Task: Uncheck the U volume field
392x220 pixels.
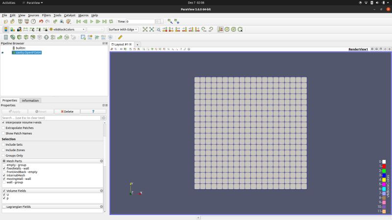Action: pos(4,195)
